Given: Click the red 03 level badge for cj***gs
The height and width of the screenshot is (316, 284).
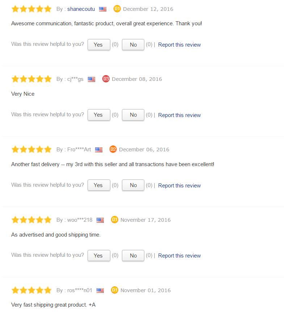Looking at the screenshot, I should tap(106, 79).
